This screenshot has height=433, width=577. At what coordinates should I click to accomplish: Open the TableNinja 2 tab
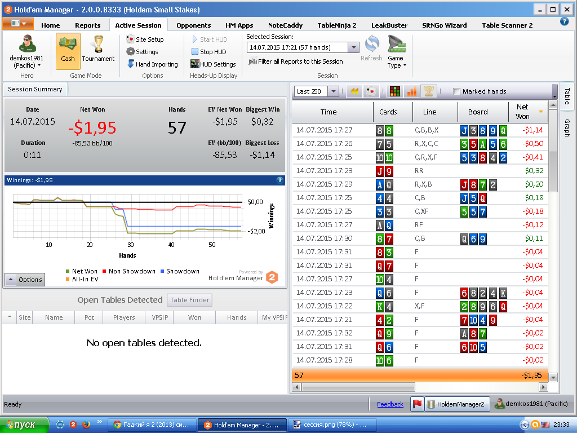tap(337, 25)
